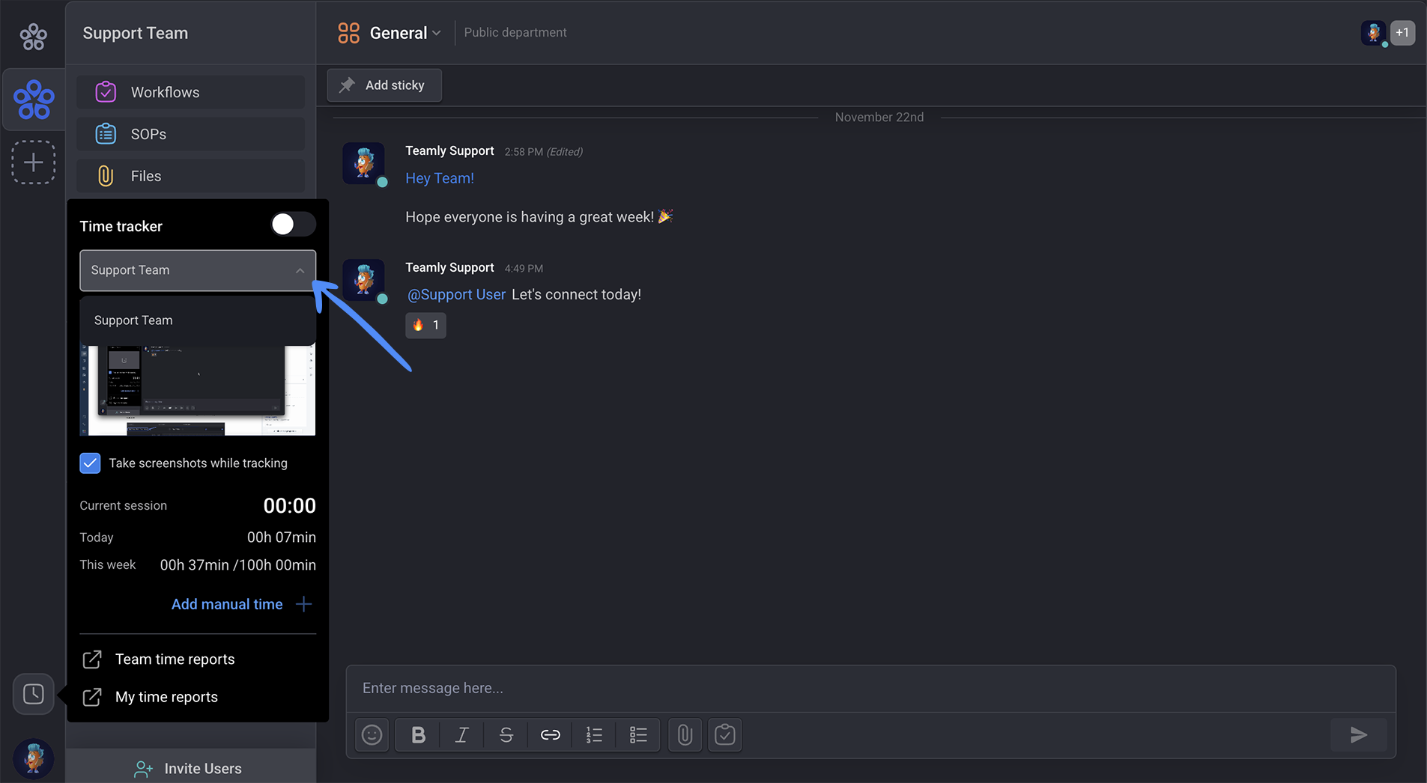Click the Add sticky button
The width and height of the screenshot is (1427, 783).
coord(384,85)
